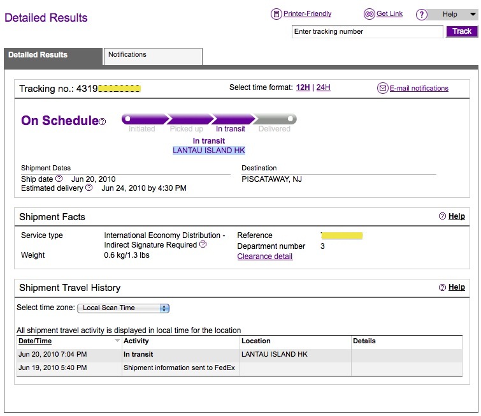Click the Get Link chain icon
481x416 pixels.
coord(369,14)
